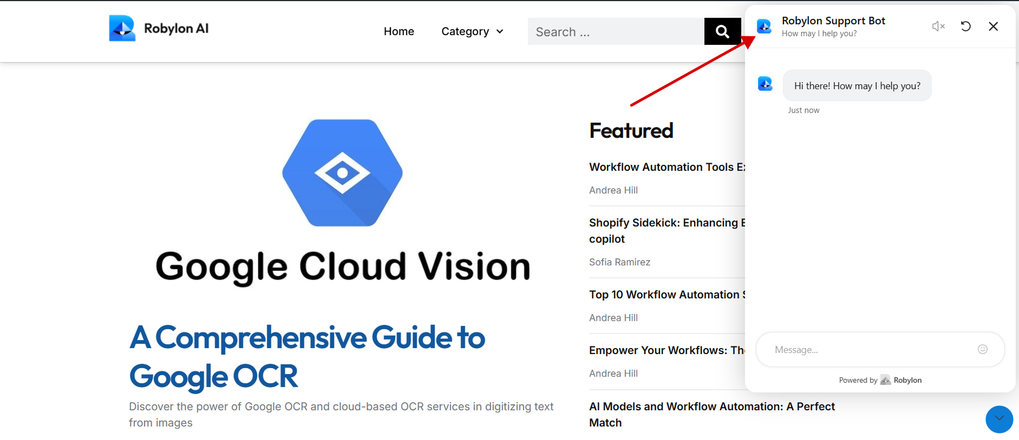
Task: Select the 'Hi there! How may I help you?' message
Action: coord(857,85)
